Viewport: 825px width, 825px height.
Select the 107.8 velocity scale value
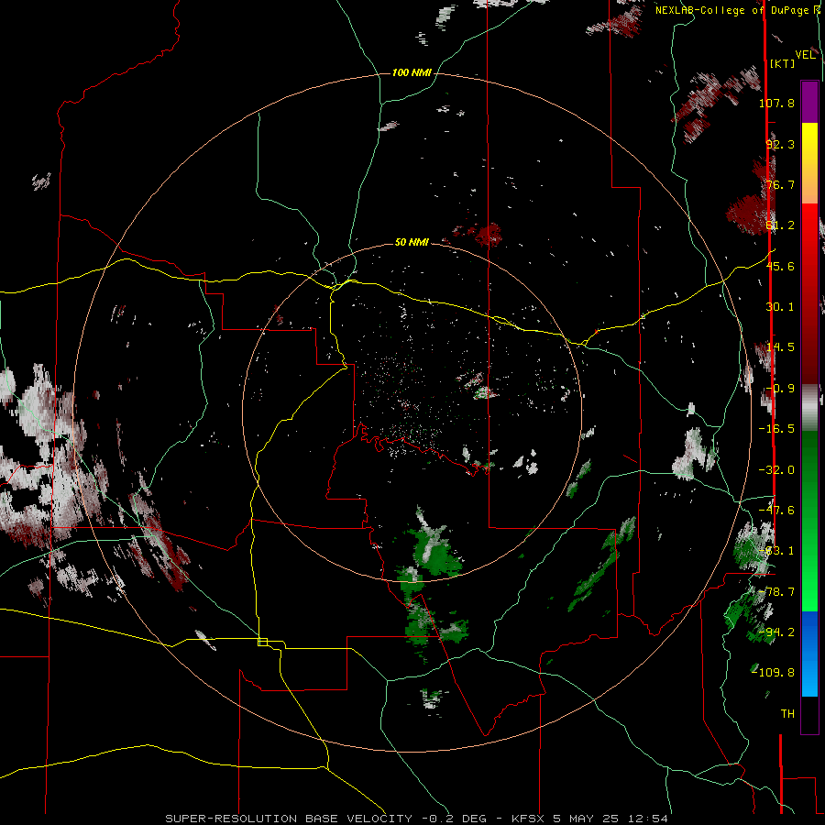click(776, 103)
